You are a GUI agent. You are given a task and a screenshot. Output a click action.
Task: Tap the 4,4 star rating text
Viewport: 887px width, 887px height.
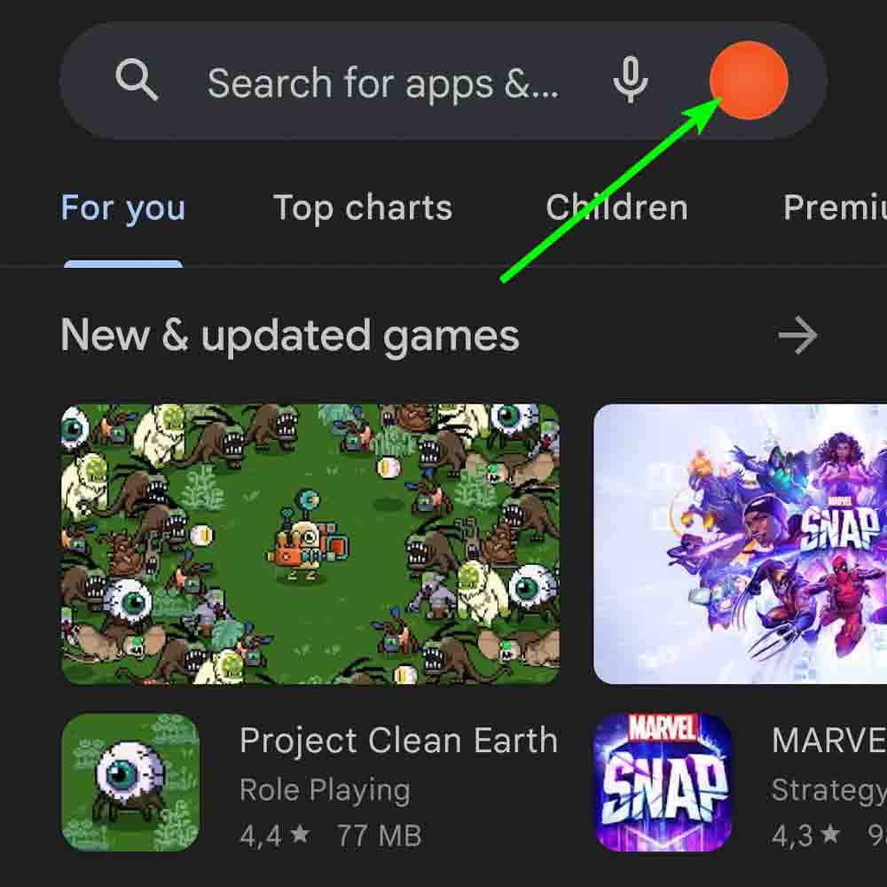[275, 836]
